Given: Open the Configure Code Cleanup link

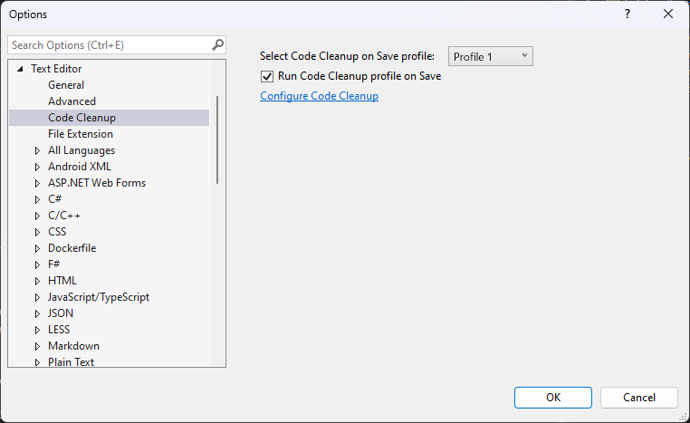Looking at the screenshot, I should click(319, 96).
